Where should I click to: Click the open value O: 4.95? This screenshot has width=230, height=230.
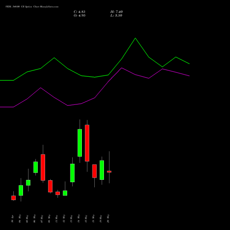pos(80,16)
